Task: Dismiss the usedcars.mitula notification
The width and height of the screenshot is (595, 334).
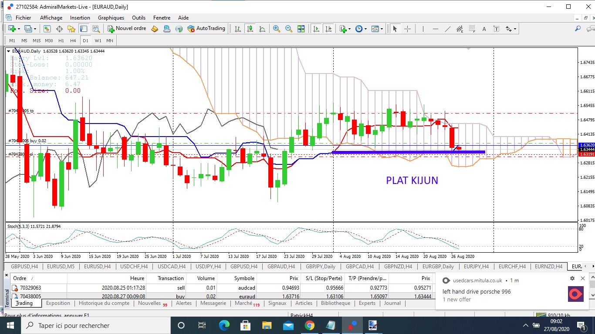Action: coord(583,279)
